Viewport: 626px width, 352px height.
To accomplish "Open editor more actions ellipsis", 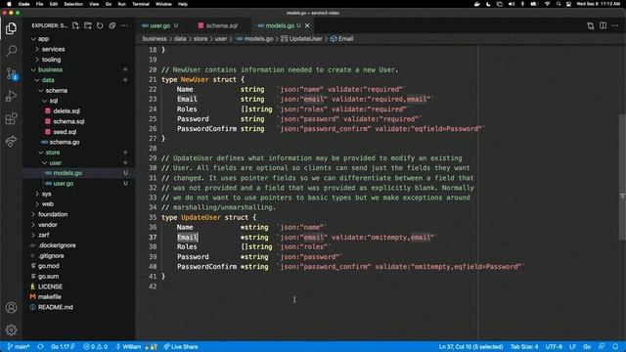I will pos(615,26).
